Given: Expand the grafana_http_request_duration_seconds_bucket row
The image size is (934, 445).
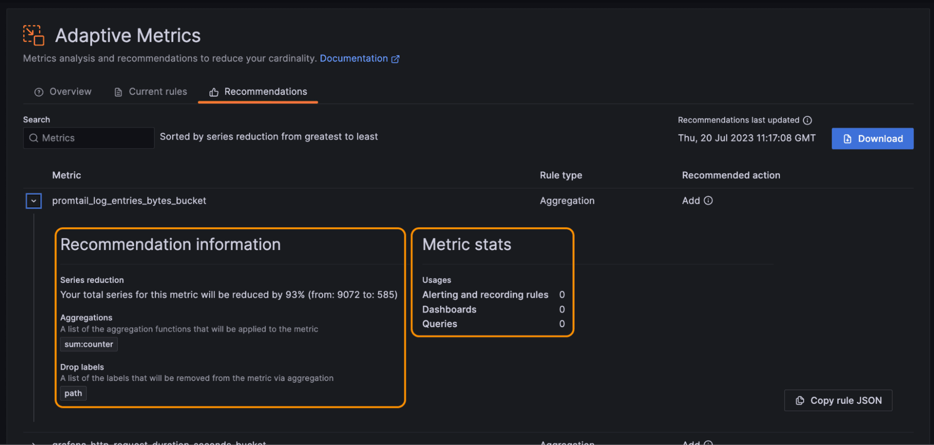Looking at the screenshot, I should pyautogui.click(x=33, y=442).
